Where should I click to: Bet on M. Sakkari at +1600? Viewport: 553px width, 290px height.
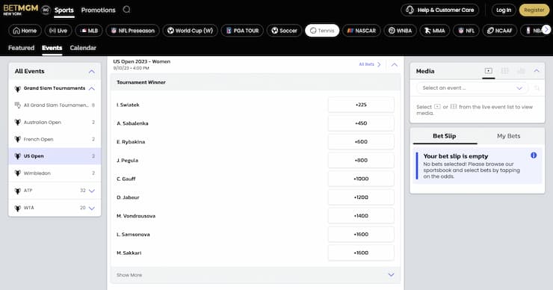coord(361,253)
